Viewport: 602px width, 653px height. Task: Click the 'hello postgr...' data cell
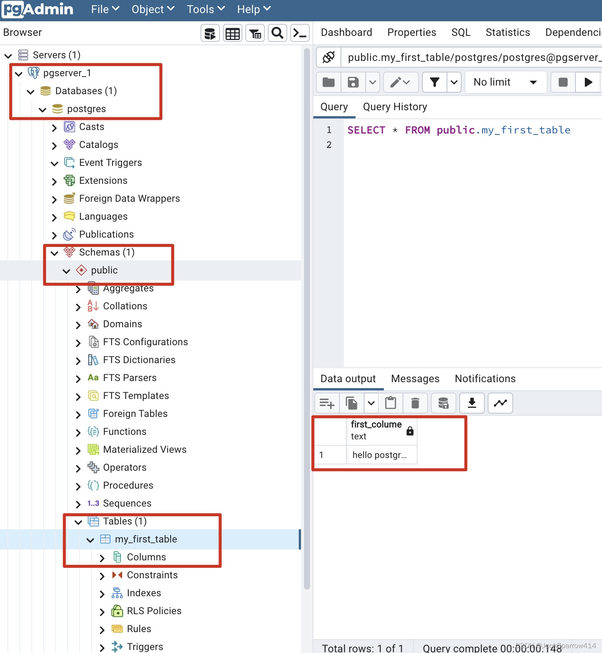click(x=382, y=455)
